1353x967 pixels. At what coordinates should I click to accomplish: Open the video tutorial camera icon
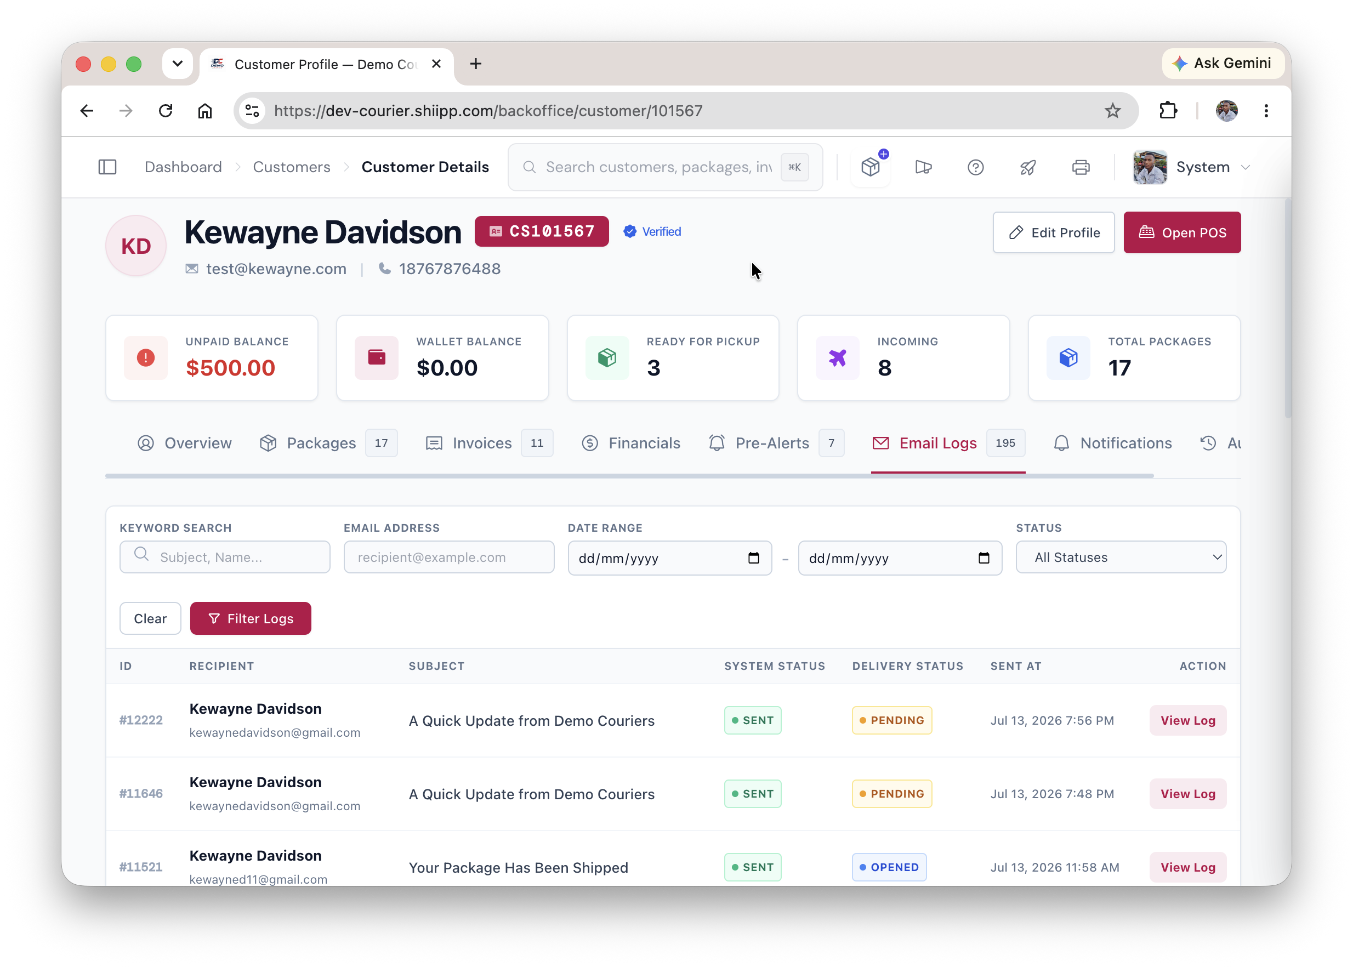923,167
